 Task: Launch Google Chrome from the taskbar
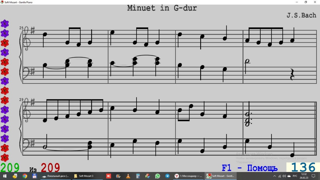tap(25, 176)
